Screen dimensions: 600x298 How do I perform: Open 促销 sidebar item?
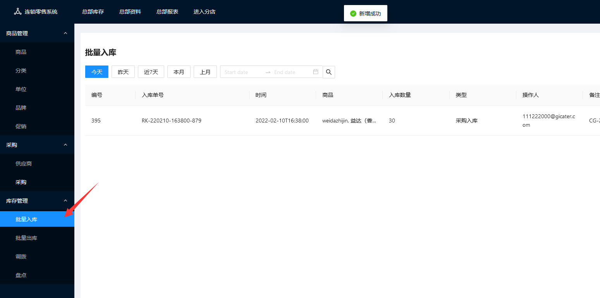click(37, 126)
